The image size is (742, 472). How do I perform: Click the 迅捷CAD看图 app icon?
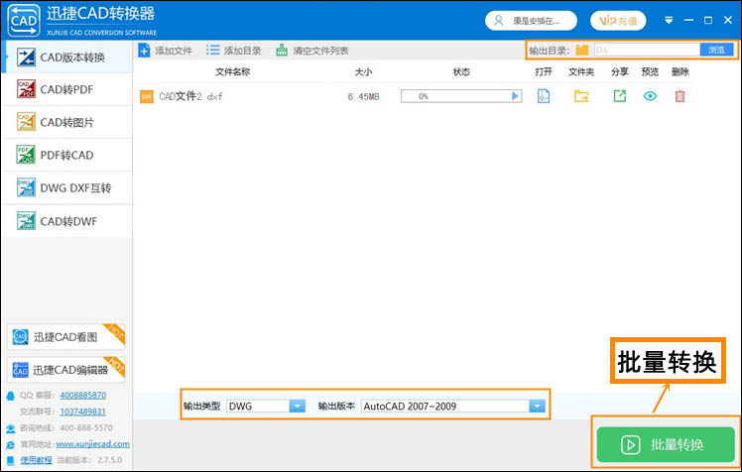(x=21, y=337)
